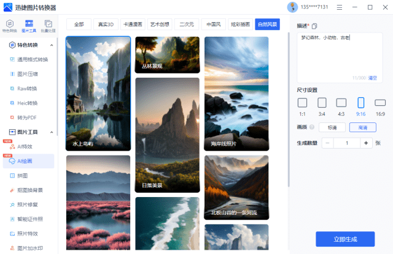Select the 批量处理 batch processing icon
This screenshot has height=254, width=393.
pos(48,25)
